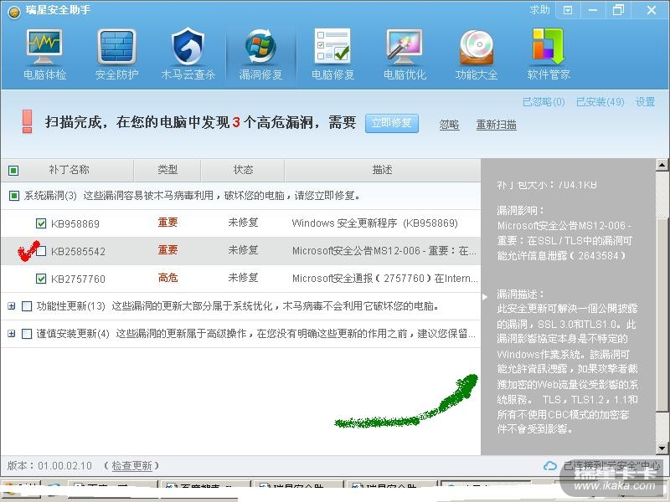670x502 pixels.
Task: Toggle the 系统漏洞(3) group checkbox
Action: (x=14, y=196)
